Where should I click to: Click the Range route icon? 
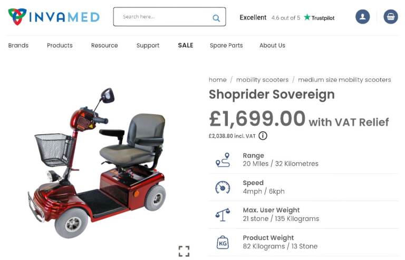(x=223, y=160)
